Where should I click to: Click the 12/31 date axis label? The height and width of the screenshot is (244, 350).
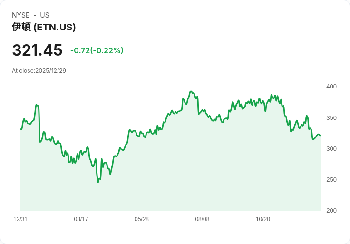[x=20, y=219]
